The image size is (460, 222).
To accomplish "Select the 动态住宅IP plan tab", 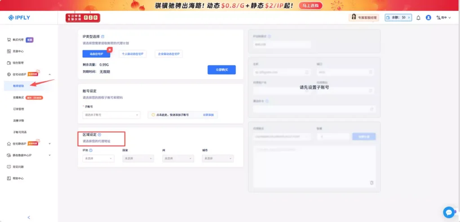I will coord(97,54).
